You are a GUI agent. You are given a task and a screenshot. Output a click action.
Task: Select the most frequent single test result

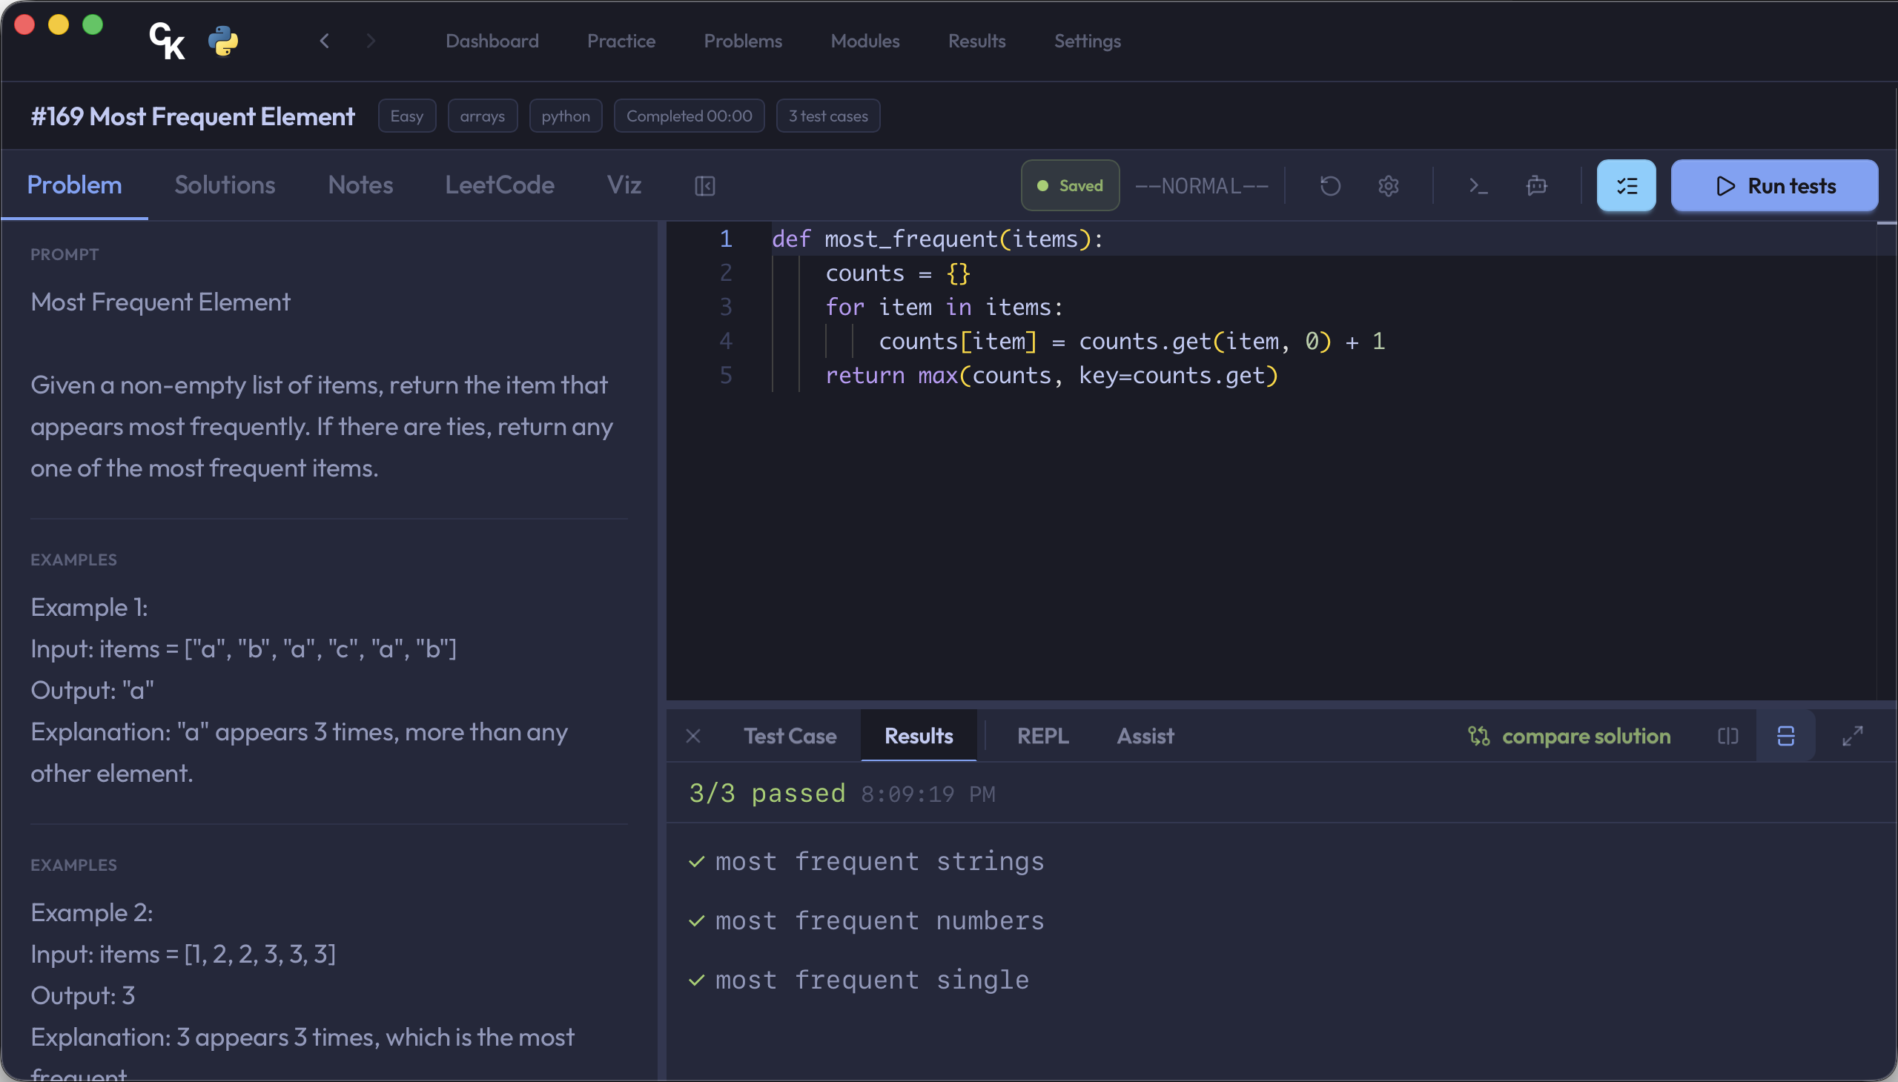872,981
